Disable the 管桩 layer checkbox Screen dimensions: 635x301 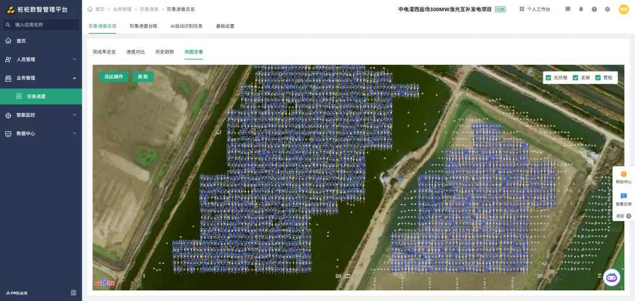pos(598,78)
